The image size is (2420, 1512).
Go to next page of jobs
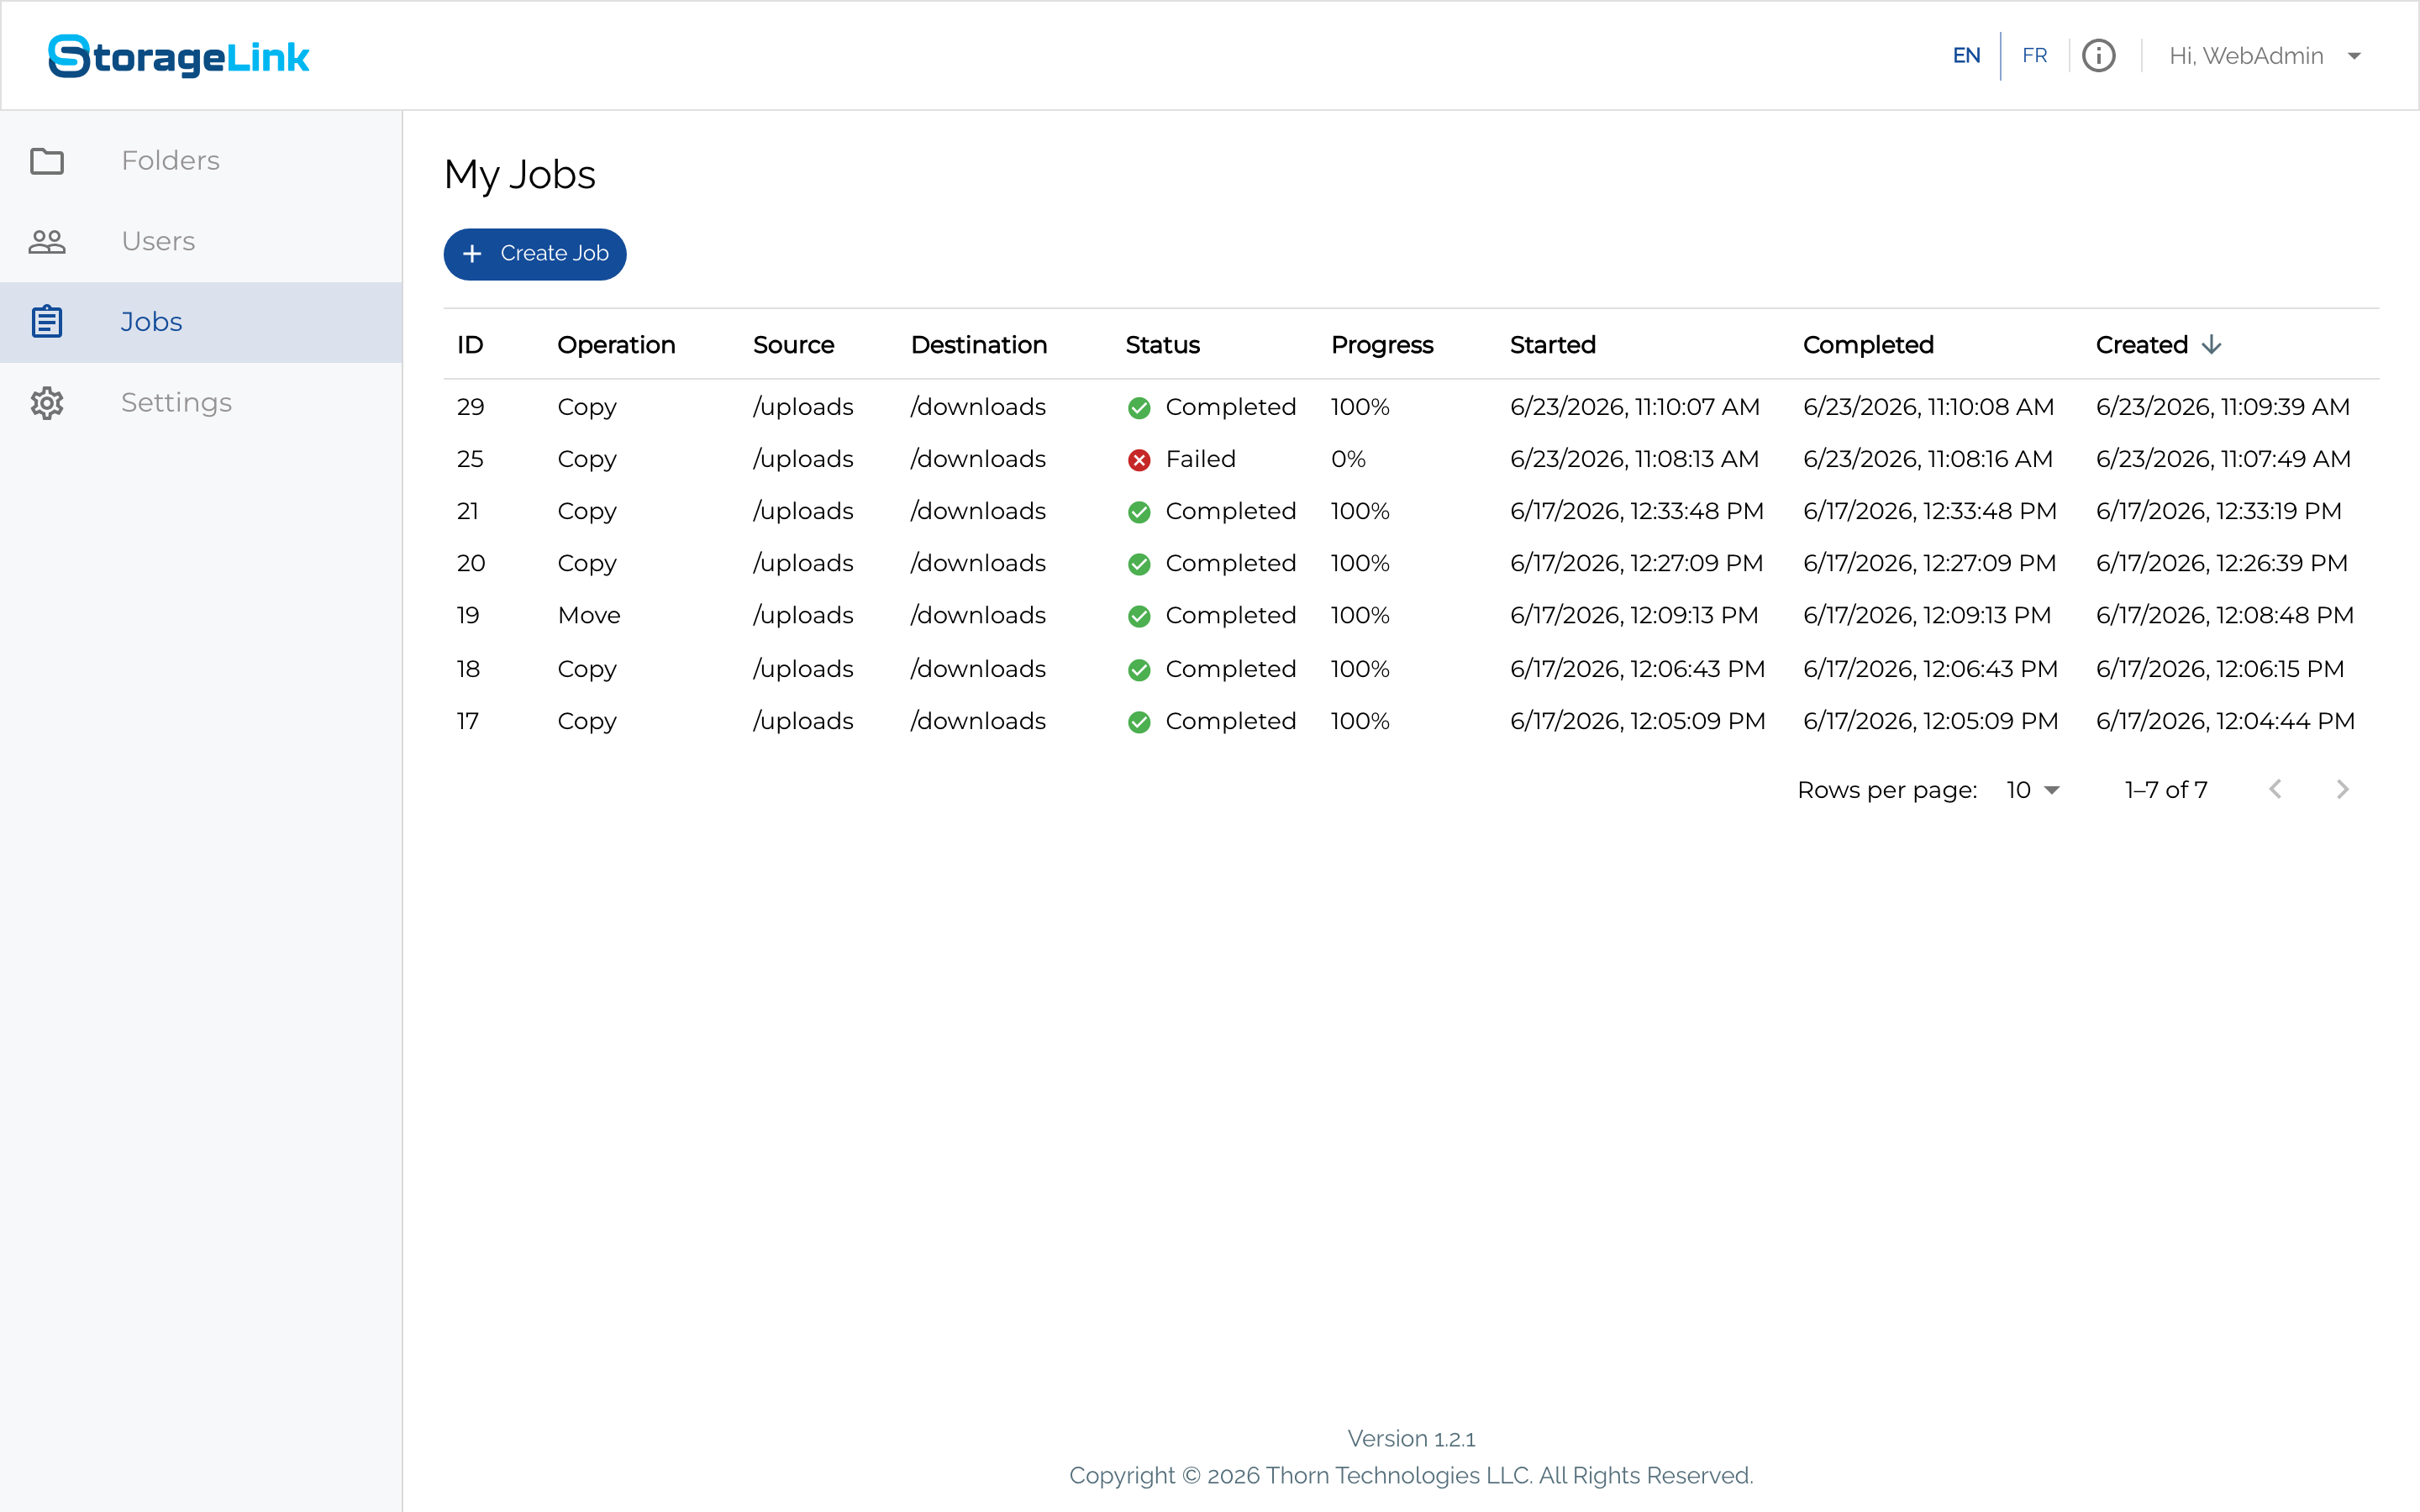click(x=2342, y=790)
